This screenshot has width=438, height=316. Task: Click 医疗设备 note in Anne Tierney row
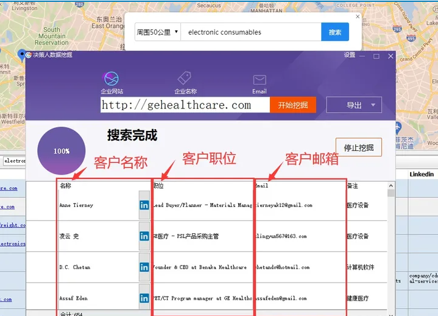click(358, 205)
